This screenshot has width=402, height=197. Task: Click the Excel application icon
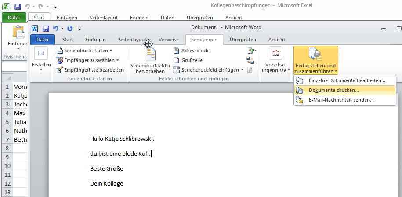pyautogui.click(x=6, y=7)
